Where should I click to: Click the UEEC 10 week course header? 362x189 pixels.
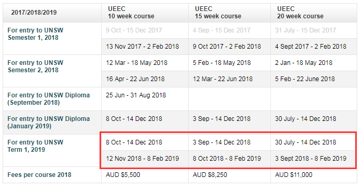tap(131, 13)
